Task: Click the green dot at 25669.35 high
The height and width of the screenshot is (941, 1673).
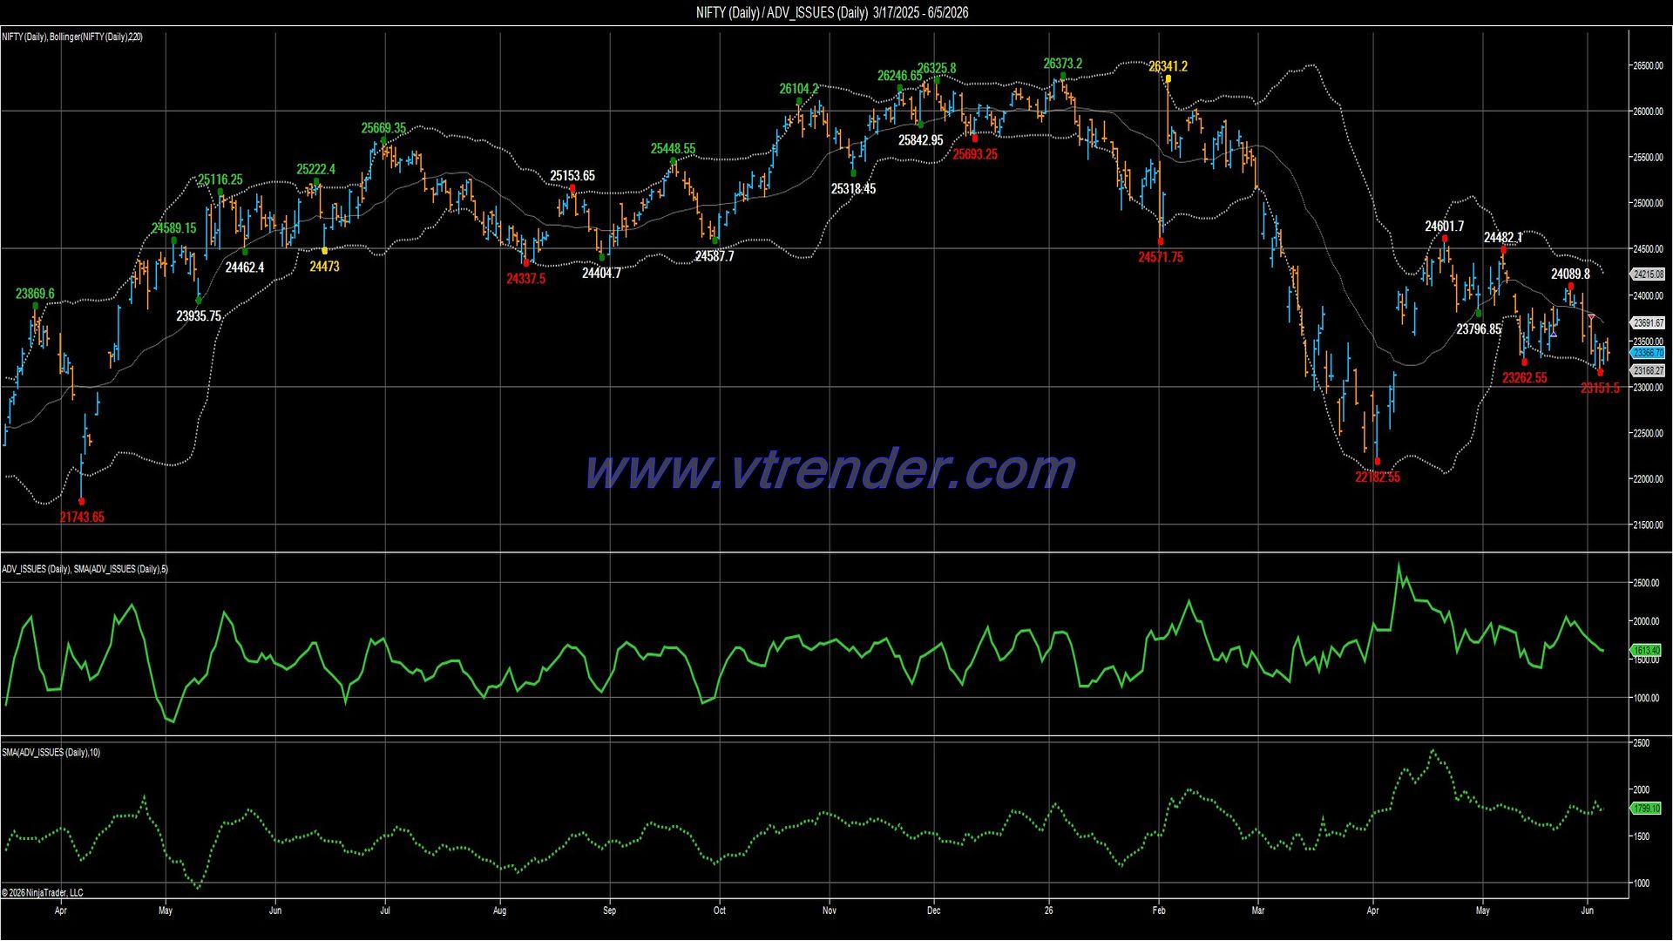Action: 383,140
